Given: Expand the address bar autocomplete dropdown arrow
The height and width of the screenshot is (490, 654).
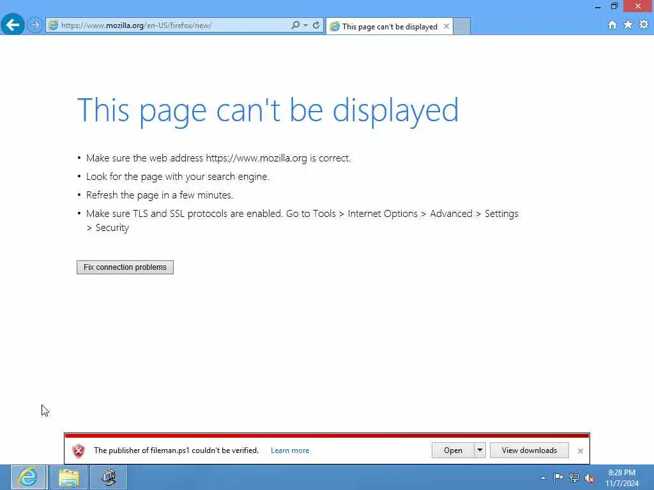Looking at the screenshot, I should click(306, 26).
